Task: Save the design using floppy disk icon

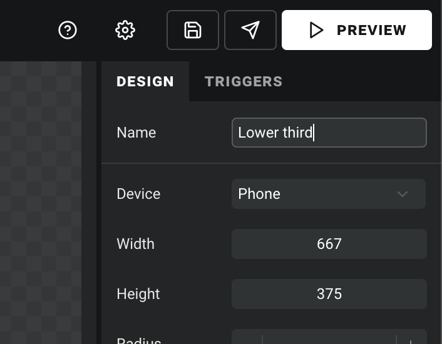Action: click(x=193, y=30)
